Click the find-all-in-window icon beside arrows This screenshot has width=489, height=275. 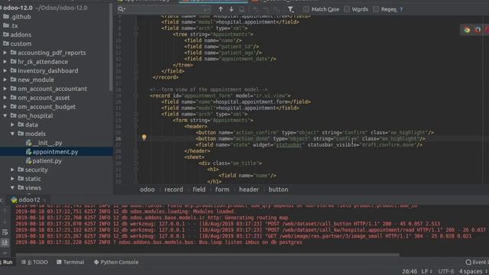pos(241,9)
